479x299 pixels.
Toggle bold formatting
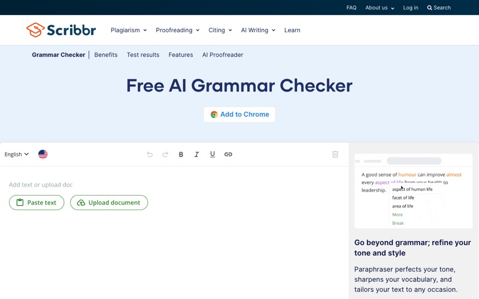[x=181, y=154]
